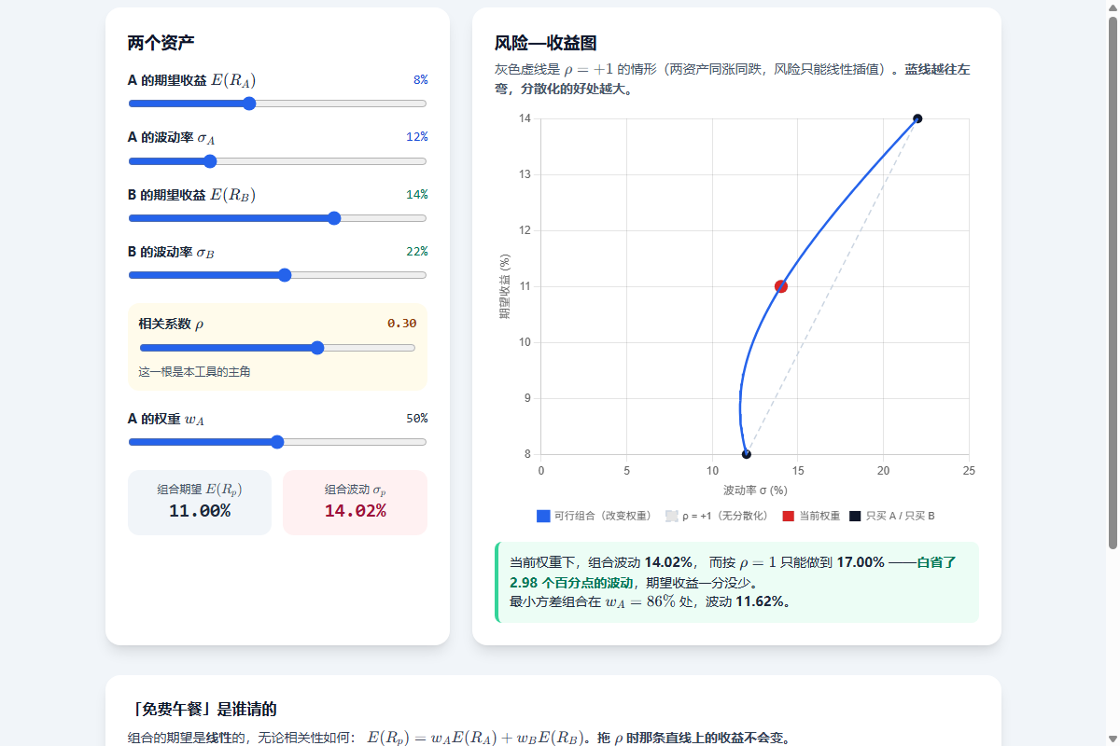
Task: Click the 两个资产 heading
Action: coord(161,43)
